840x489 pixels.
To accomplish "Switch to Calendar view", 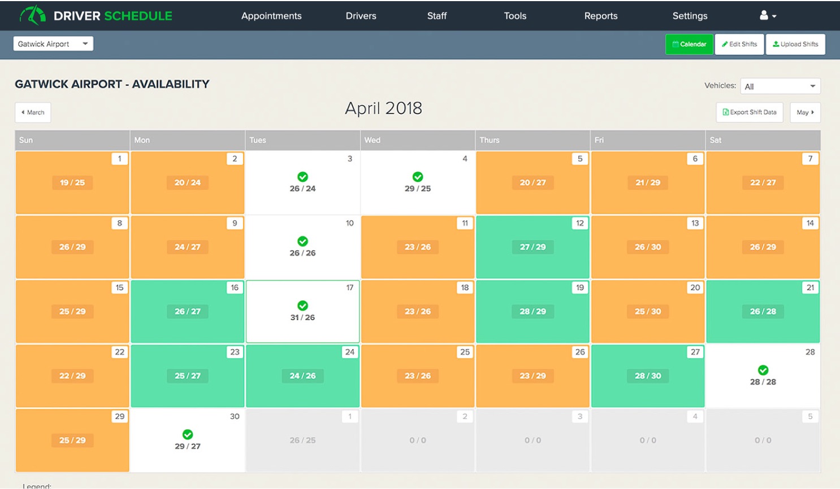I will tap(689, 44).
